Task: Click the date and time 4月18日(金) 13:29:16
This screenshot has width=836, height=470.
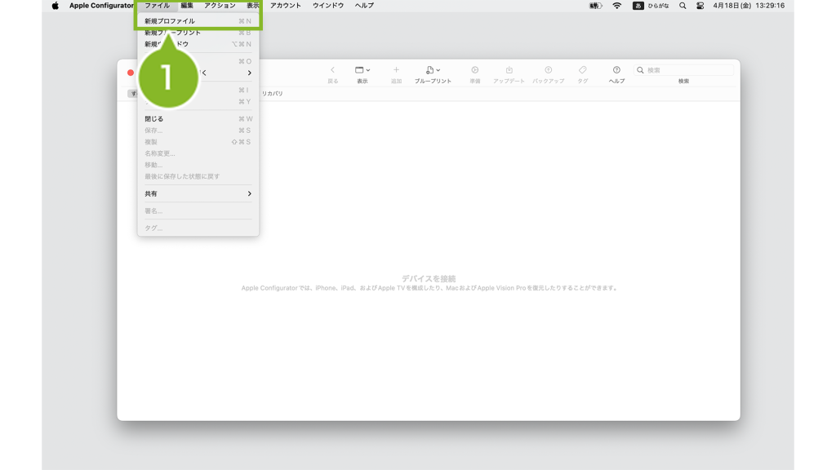Action: click(x=749, y=6)
